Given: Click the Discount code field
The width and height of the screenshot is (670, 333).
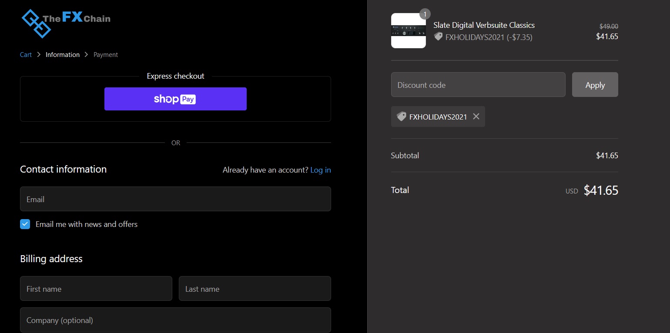Looking at the screenshot, I should (x=478, y=85).
